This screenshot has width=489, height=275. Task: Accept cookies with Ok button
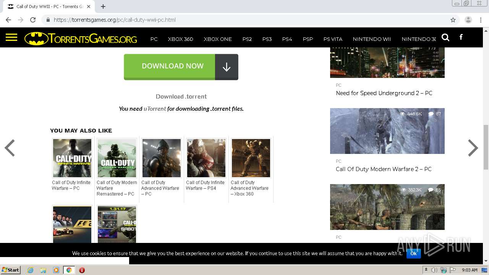pyautogui.click(x=413, y=253)
